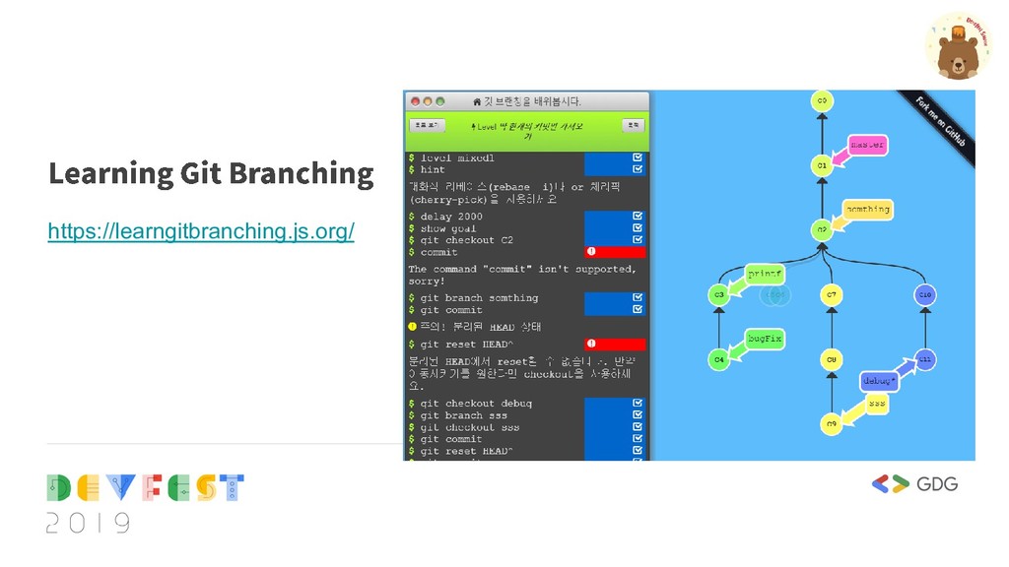Click the Fork me on GitHub ribbon
The height and width of the screenshot is (567, 1009).
(x=941, y=122)
